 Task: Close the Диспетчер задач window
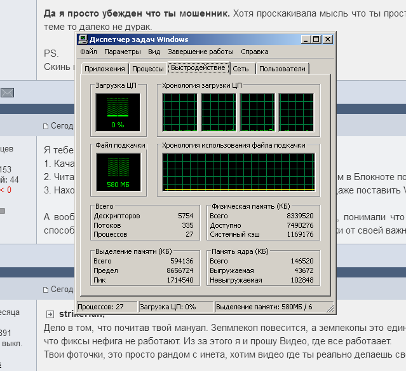click(328, 39)
